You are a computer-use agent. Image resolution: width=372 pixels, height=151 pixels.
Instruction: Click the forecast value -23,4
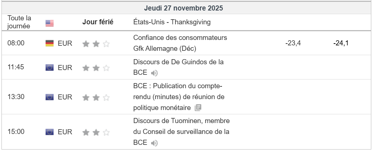point(294,44)
